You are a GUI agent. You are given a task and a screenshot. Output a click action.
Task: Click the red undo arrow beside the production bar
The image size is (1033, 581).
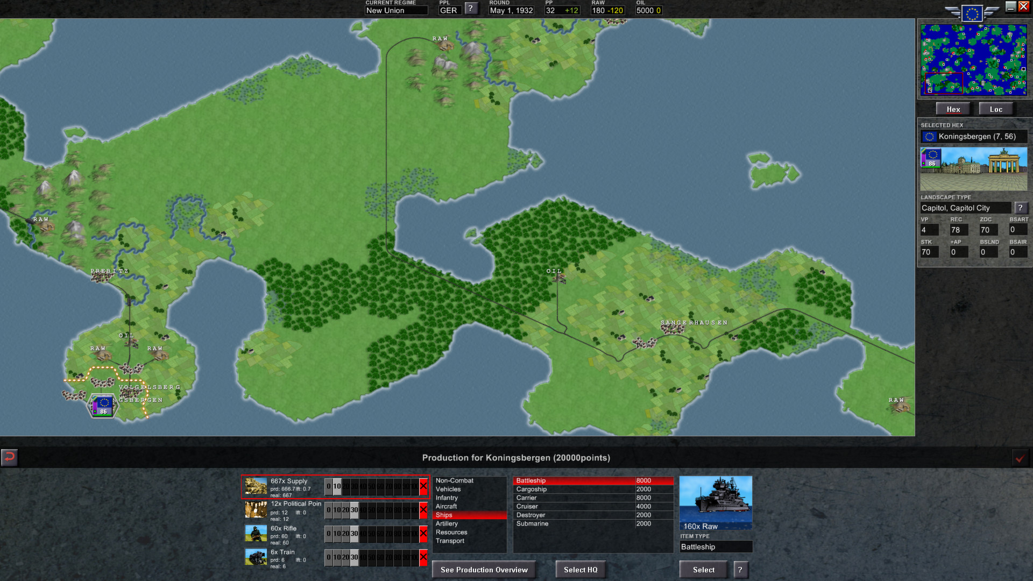click(x=9, y=458)
